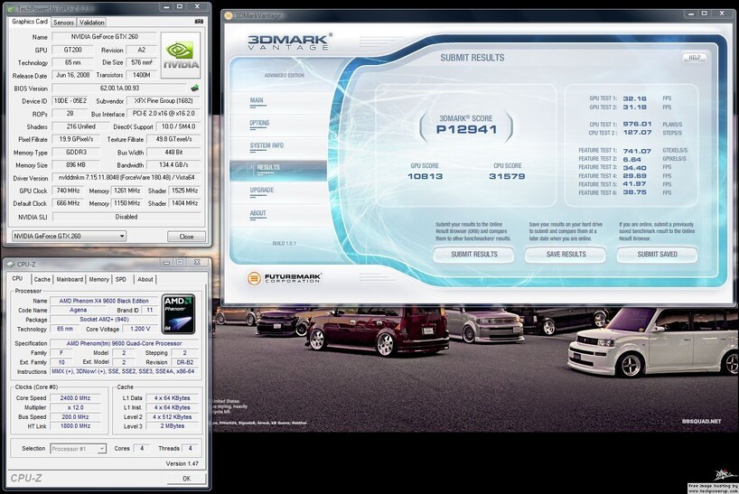Click GPU Test 1 value 32.16

[x=635, y=98]
